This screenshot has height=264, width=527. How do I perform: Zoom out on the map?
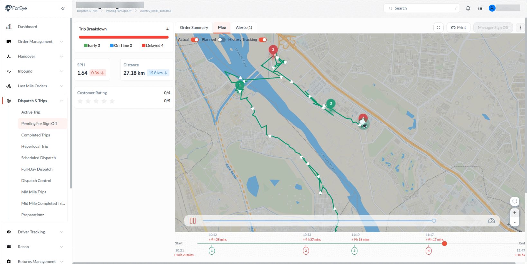coord(514,222)
